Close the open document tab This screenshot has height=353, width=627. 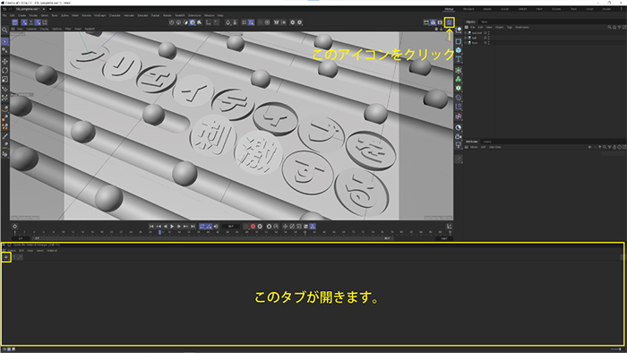[x=44, y=9]
